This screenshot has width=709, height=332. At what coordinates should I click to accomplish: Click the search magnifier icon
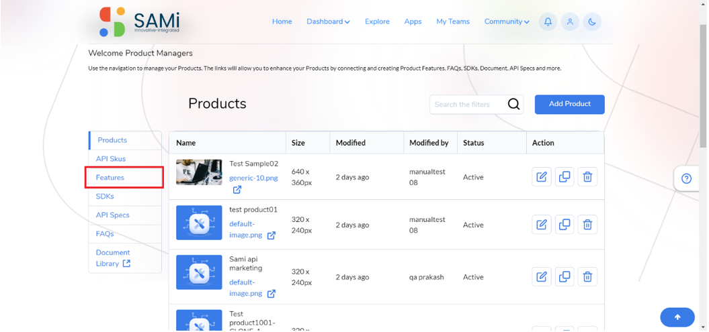tap(513, 104)
